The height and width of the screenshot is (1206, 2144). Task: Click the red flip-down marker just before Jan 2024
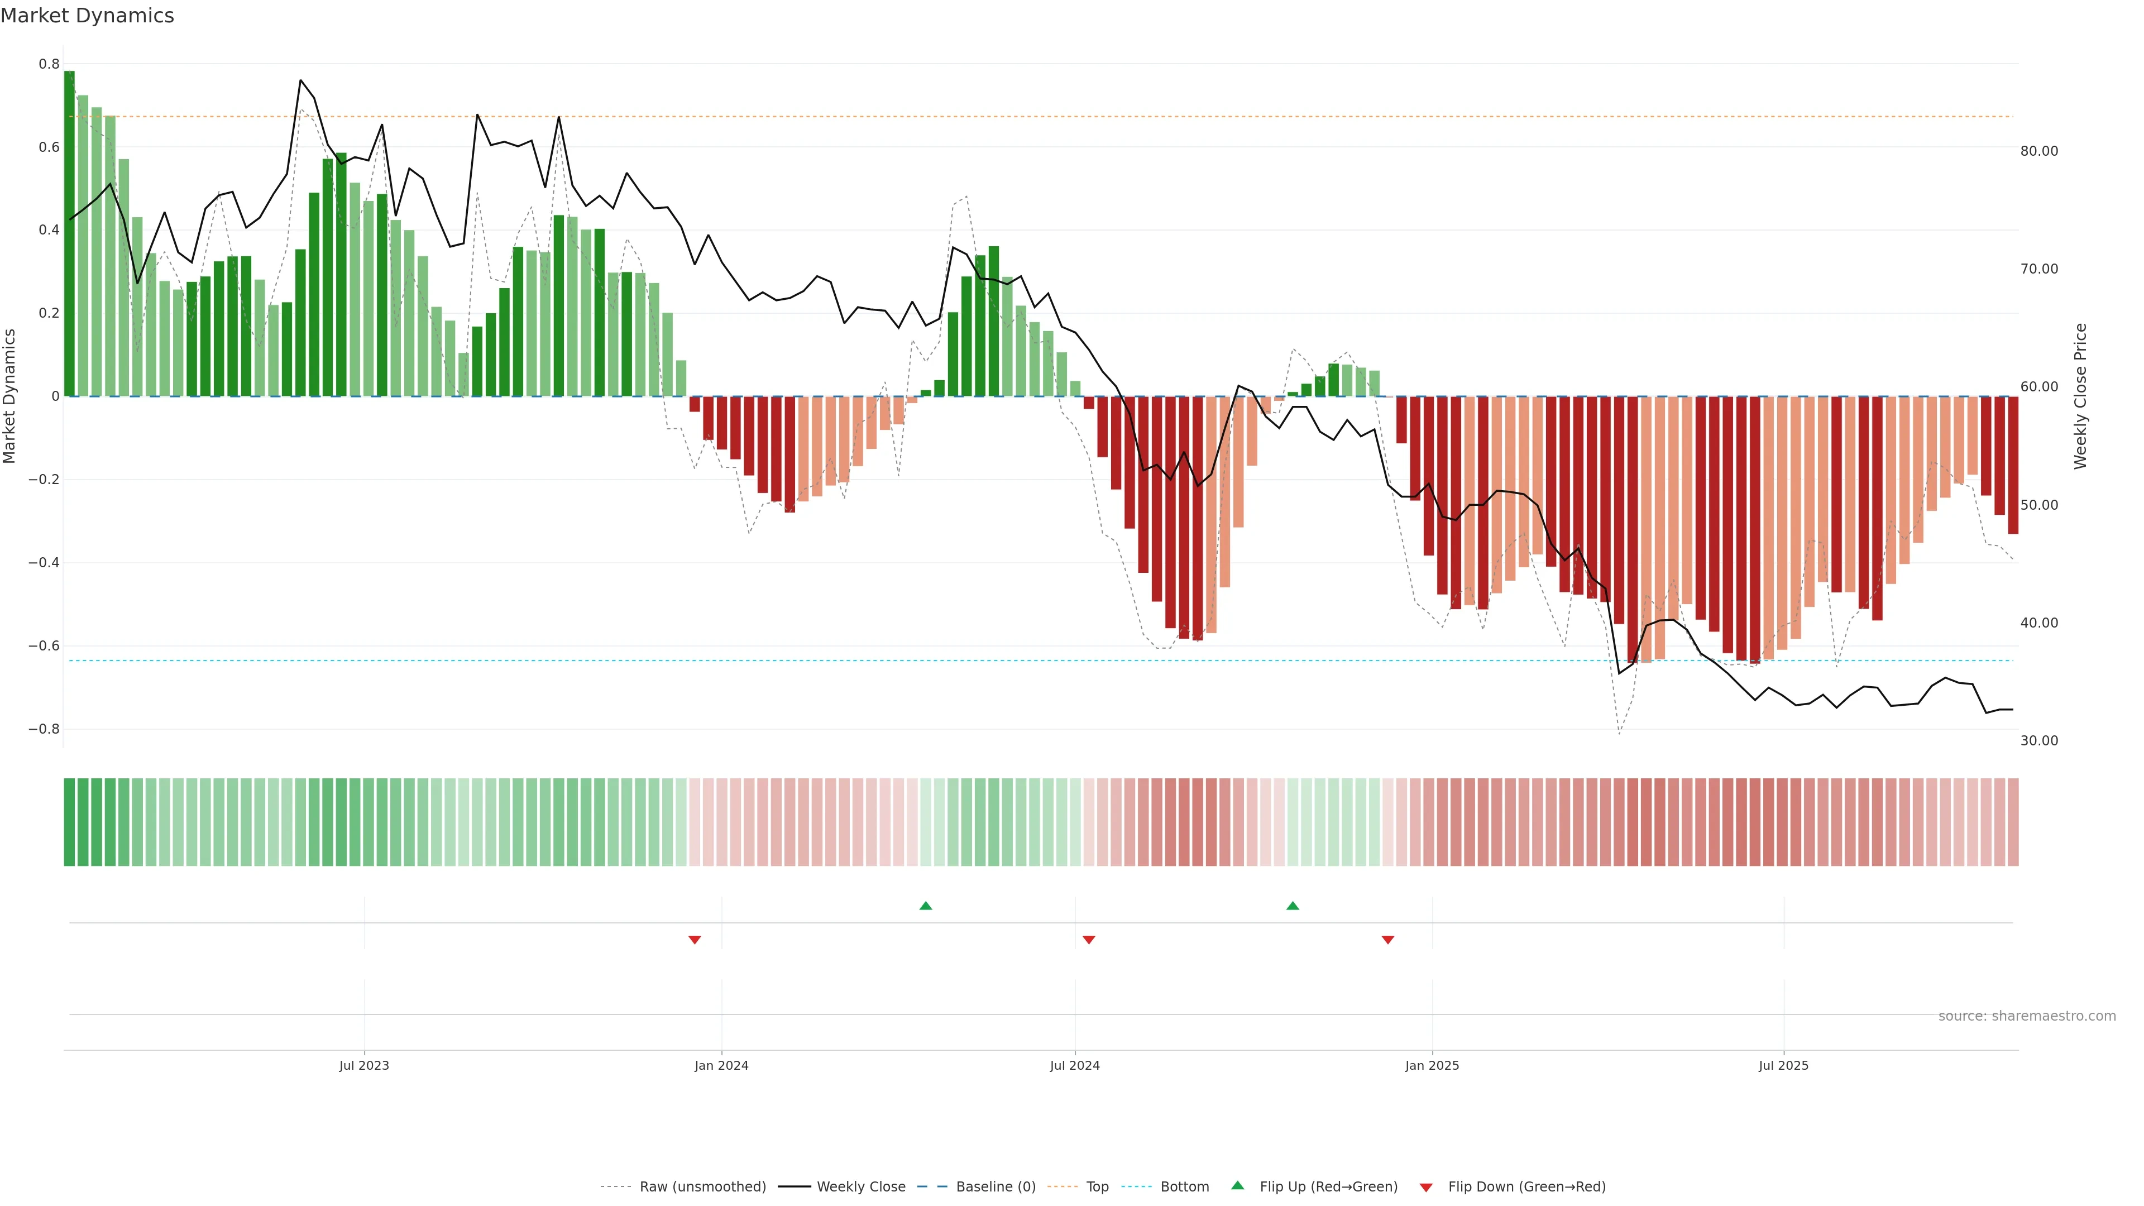pyautogui.click(x=695, y=940)
